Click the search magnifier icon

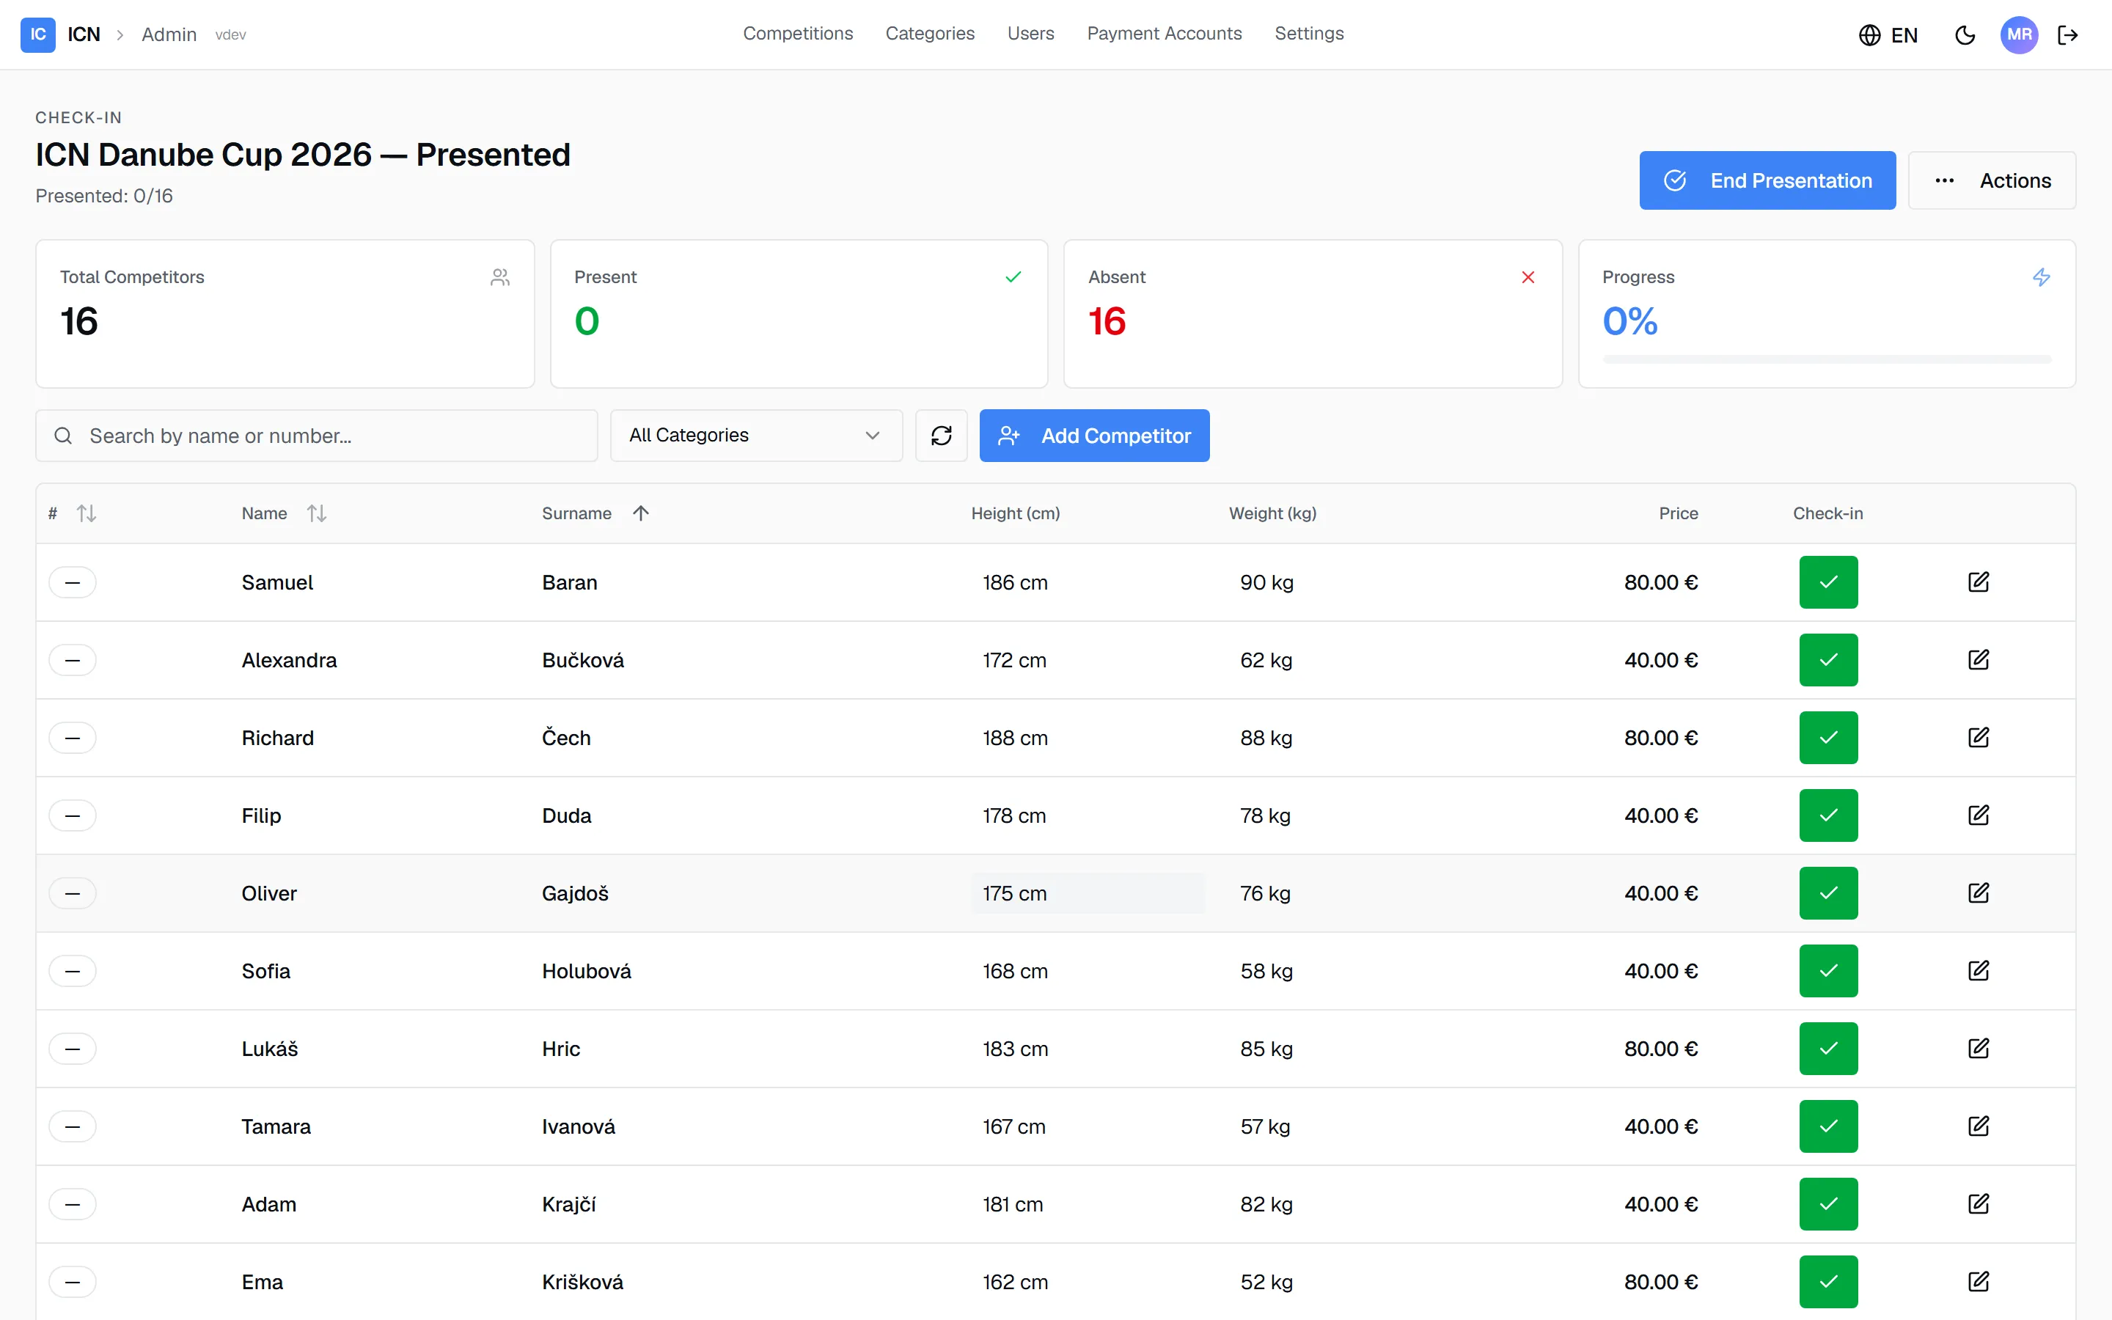point(63,436)
